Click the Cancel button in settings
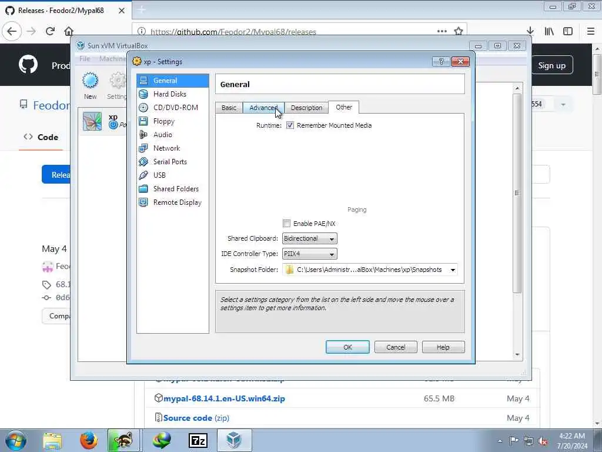This screenshot has height=452, width=602. (x=396, y=347)
